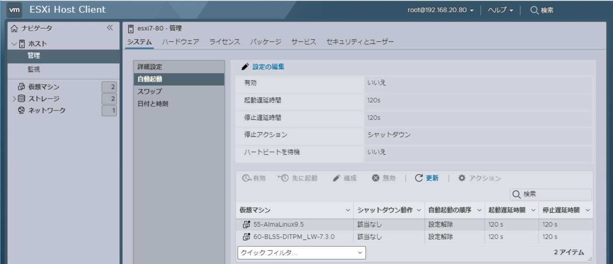
Task: Click 該当なし in the 60-BLSS-DITPM_LW-7.3.0 row
Action: [x=370, y=237]
